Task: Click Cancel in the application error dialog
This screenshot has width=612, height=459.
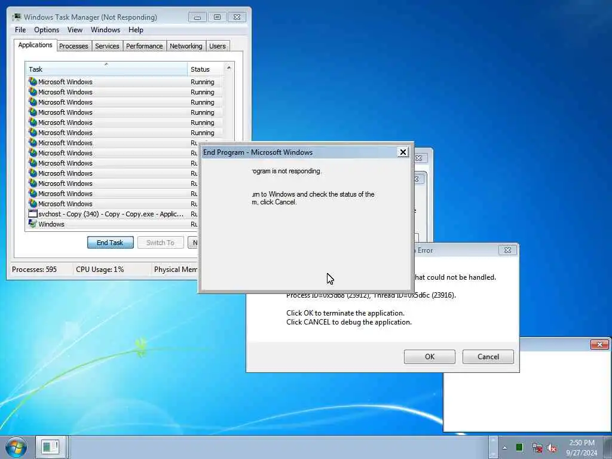Action: (488, 357)
